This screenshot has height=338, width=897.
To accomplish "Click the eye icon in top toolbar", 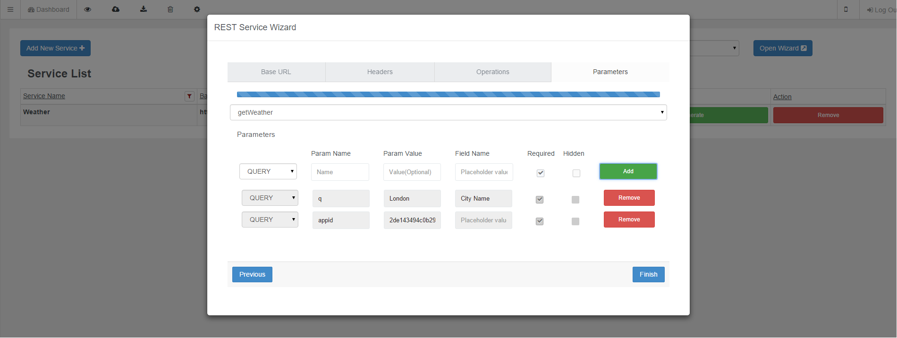I will (x=88, y=9).
